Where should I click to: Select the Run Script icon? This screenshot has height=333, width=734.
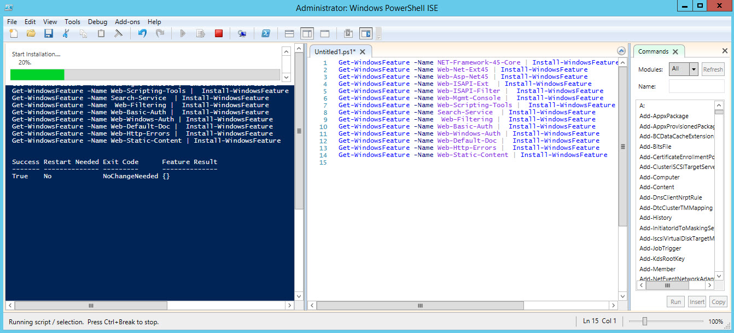[x=183, y=33]
